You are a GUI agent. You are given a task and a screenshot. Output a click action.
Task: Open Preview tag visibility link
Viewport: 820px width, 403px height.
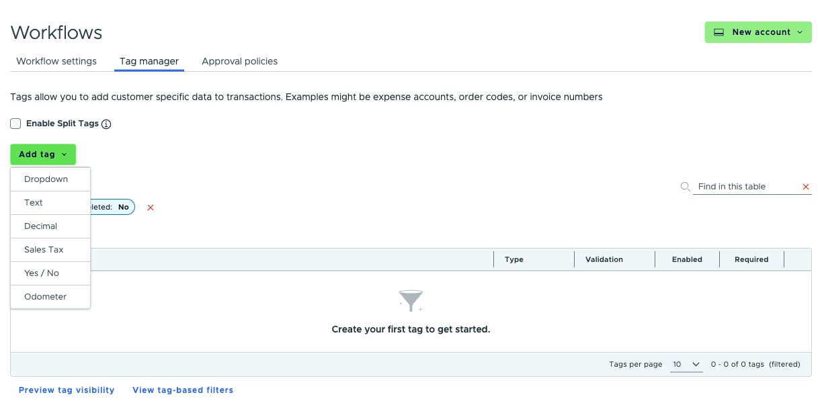coord(67,390)
